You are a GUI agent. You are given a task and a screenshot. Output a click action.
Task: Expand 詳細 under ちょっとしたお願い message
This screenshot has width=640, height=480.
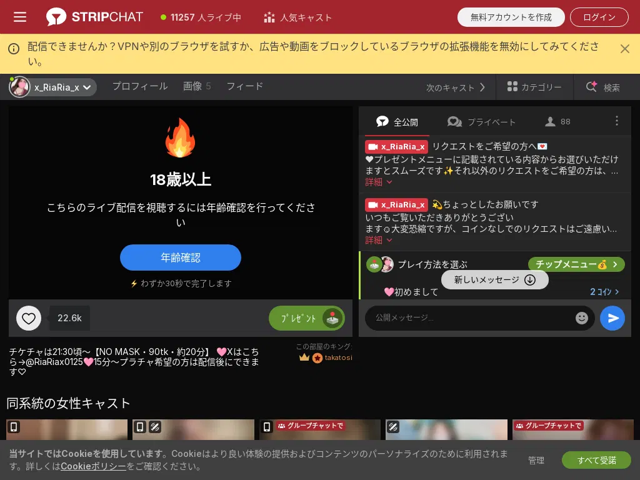tap(378, 240)
